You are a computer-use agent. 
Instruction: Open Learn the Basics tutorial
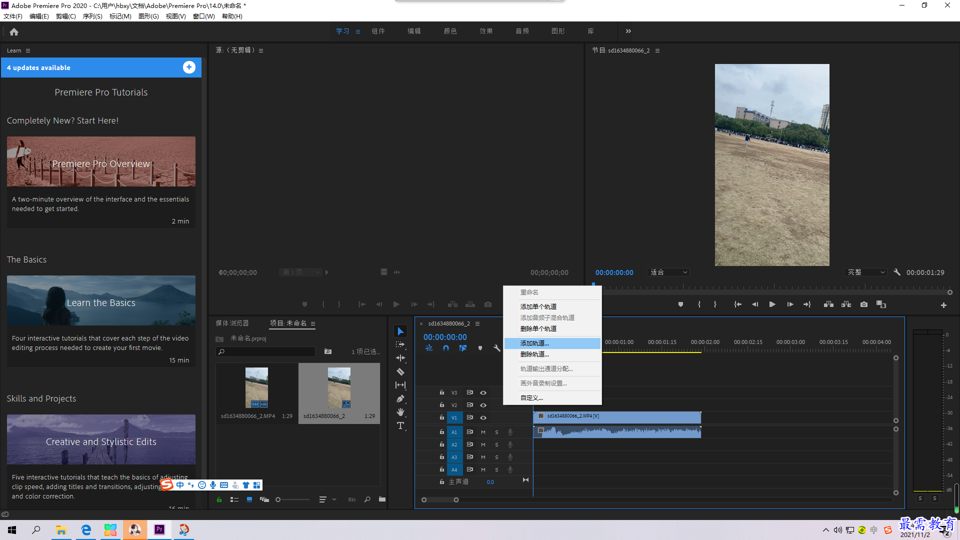[x=101, y=301]
